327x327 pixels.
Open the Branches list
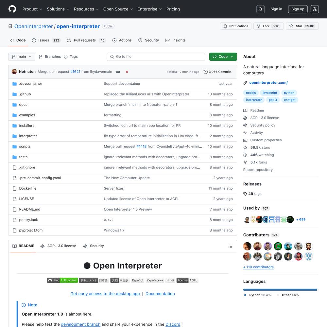tap(50, 57)
